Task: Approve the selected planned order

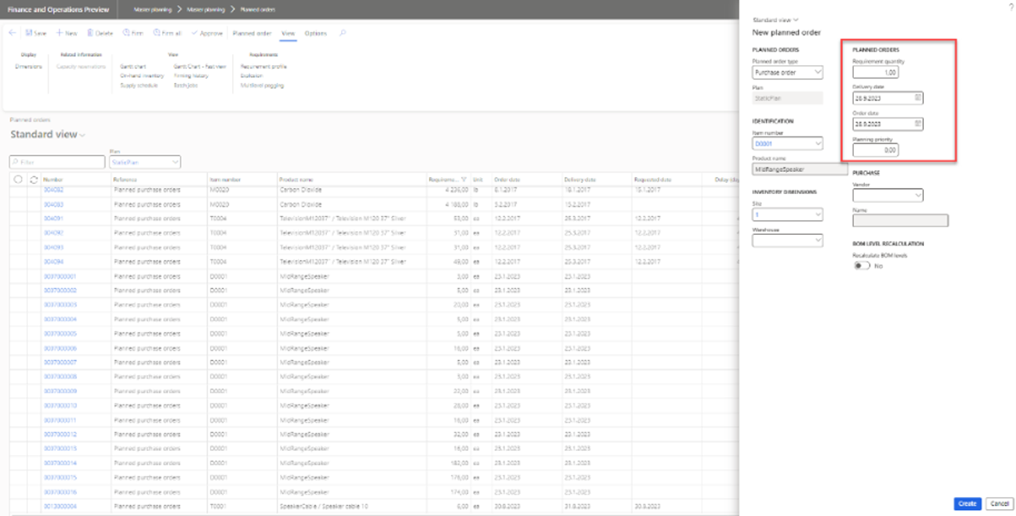Action: tap(207, 33)
